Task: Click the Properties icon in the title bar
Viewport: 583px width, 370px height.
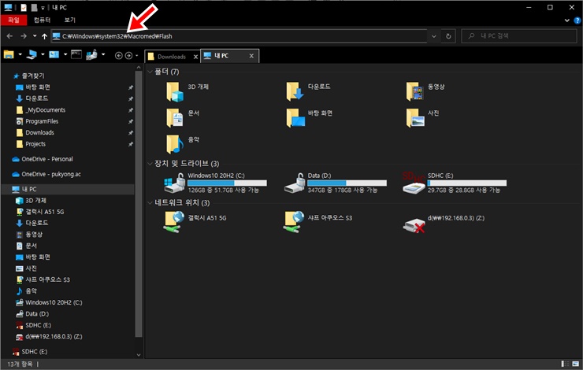Action: 24,7
